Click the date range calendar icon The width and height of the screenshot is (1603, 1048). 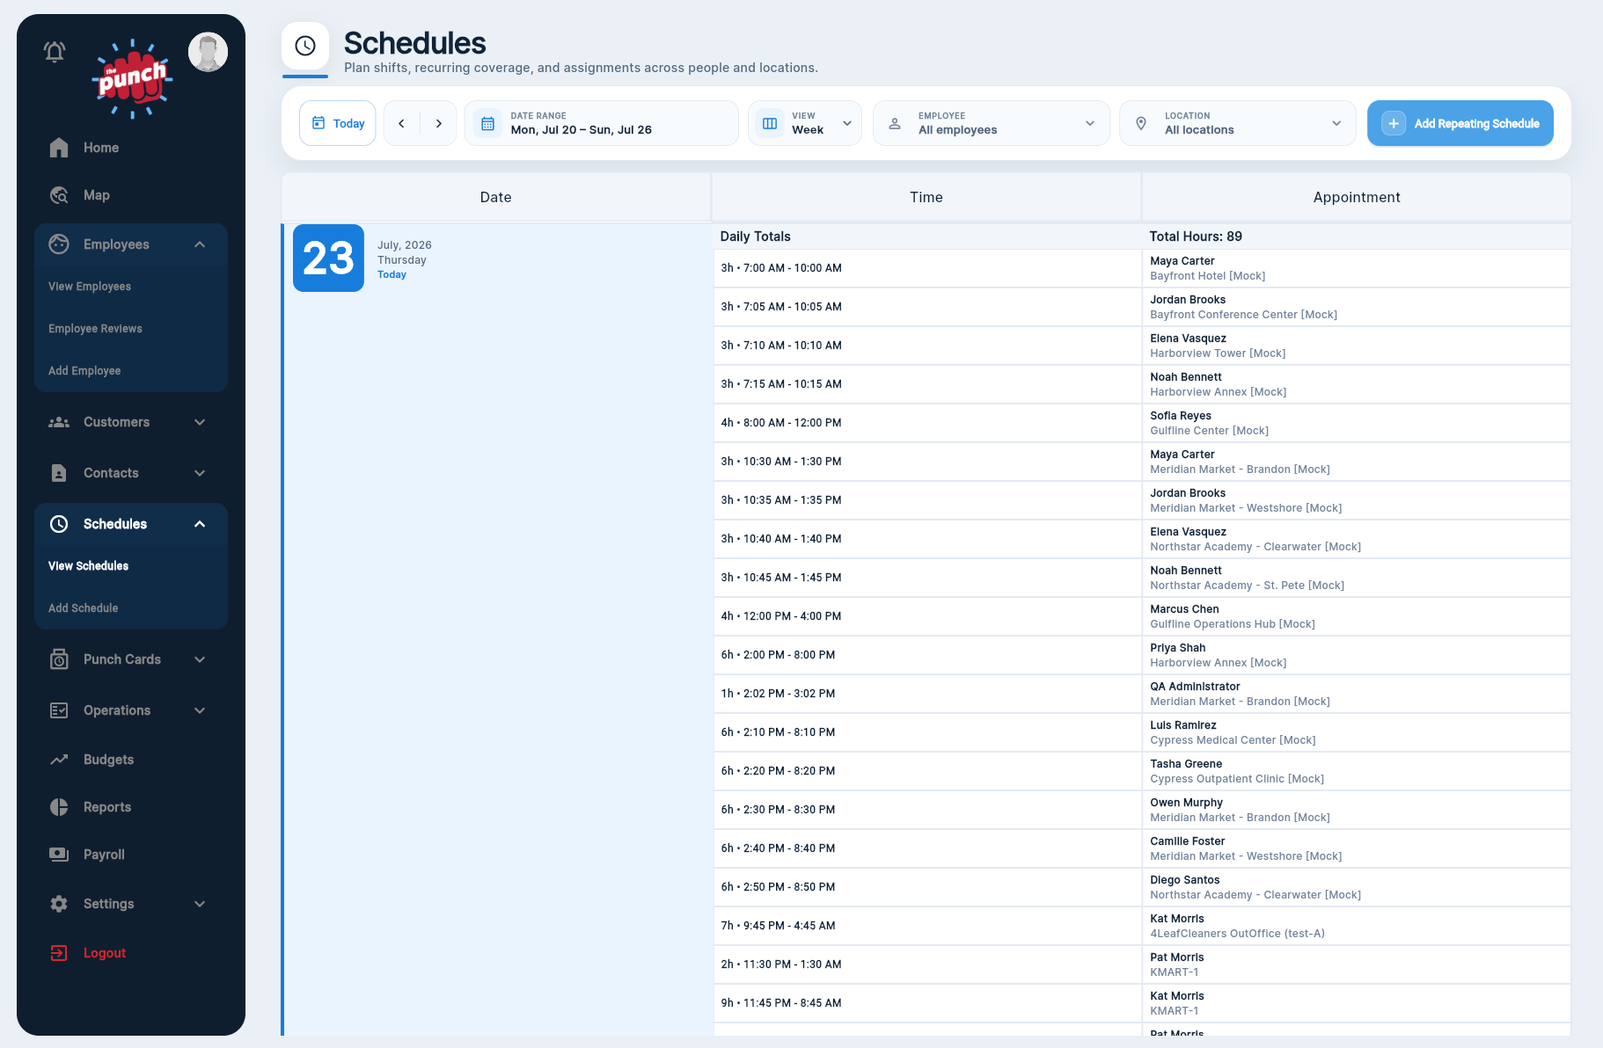tap(487, 123)
